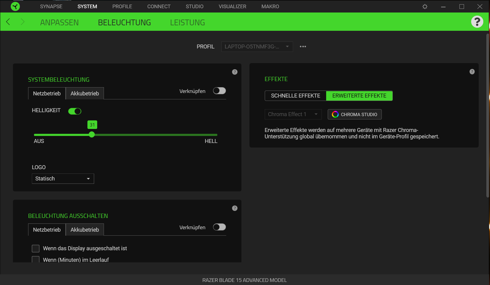This screenshot has width=490, height=285.
Task: Click the vertical scrollbar
Action: (488, 116)
